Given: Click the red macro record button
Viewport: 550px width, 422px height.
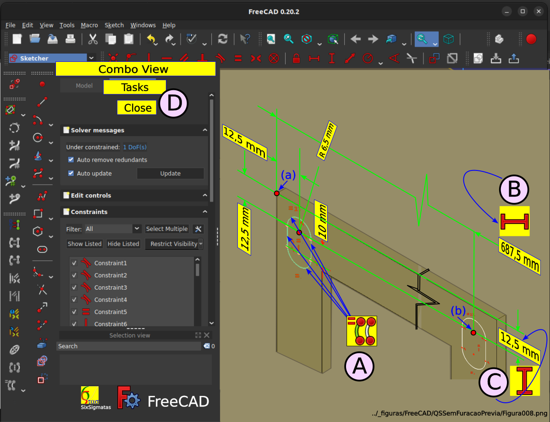Looking at the screenshot, I should [531, 39].
